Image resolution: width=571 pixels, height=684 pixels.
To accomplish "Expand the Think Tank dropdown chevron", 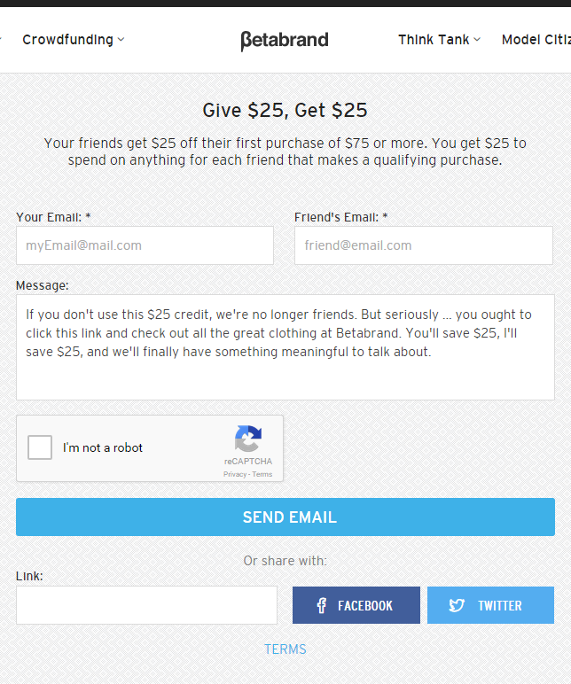I will pyautogui.click(x=477, y=40).
